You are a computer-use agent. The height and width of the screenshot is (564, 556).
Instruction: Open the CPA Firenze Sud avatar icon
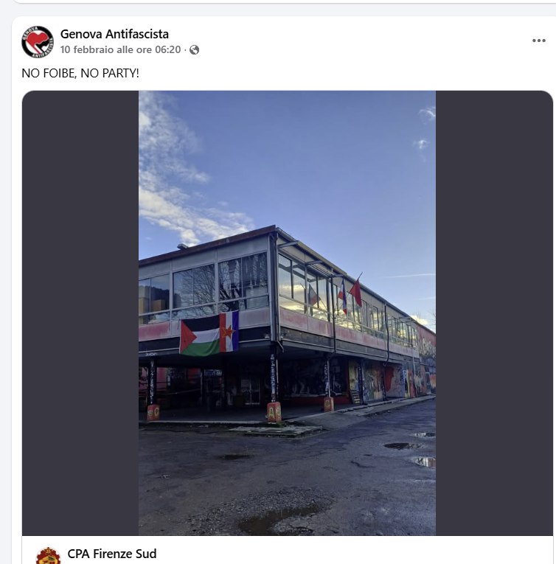tap(48, 555)
